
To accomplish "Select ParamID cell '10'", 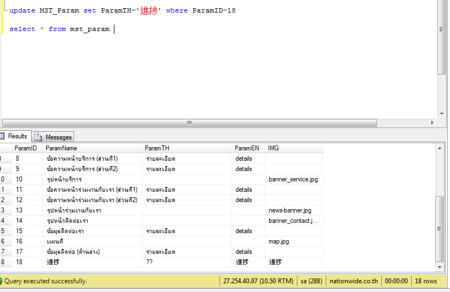I will tap(27, 179).
